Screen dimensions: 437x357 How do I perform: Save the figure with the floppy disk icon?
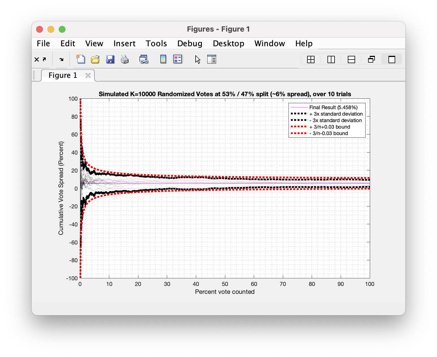tap(110, 59)
